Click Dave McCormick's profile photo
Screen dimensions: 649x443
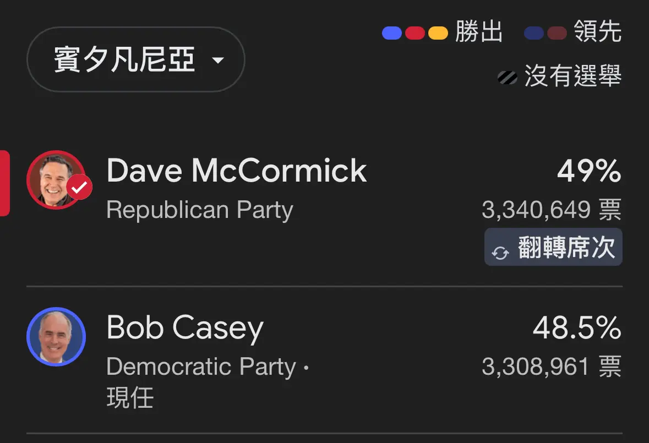tap(56, 180)
